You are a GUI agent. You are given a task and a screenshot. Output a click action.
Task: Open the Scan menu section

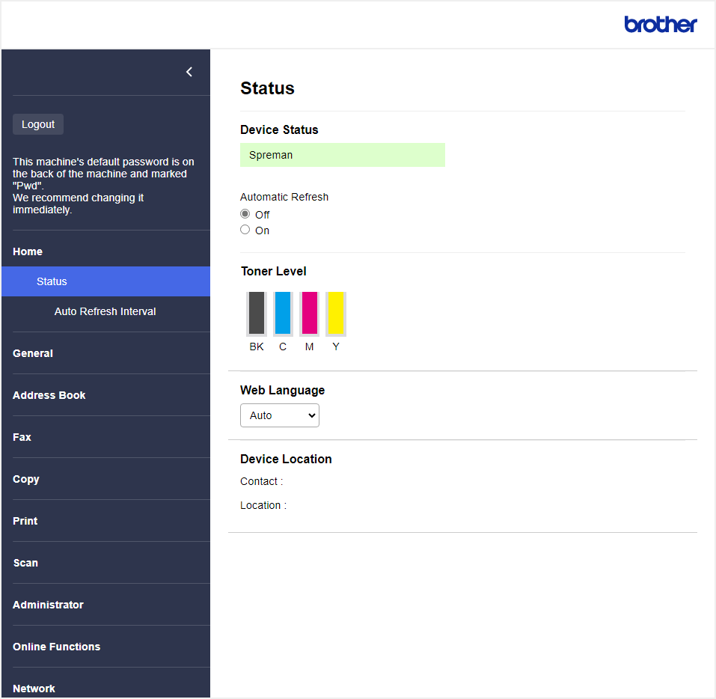pyautogui.click(x=25, y=563)
